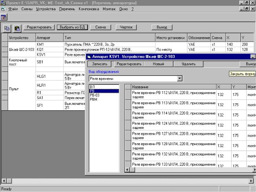This screenshot has height=192, width=256.
Task: Select the row selector for Реле времени РВ 124
Action: pos(128,125)
